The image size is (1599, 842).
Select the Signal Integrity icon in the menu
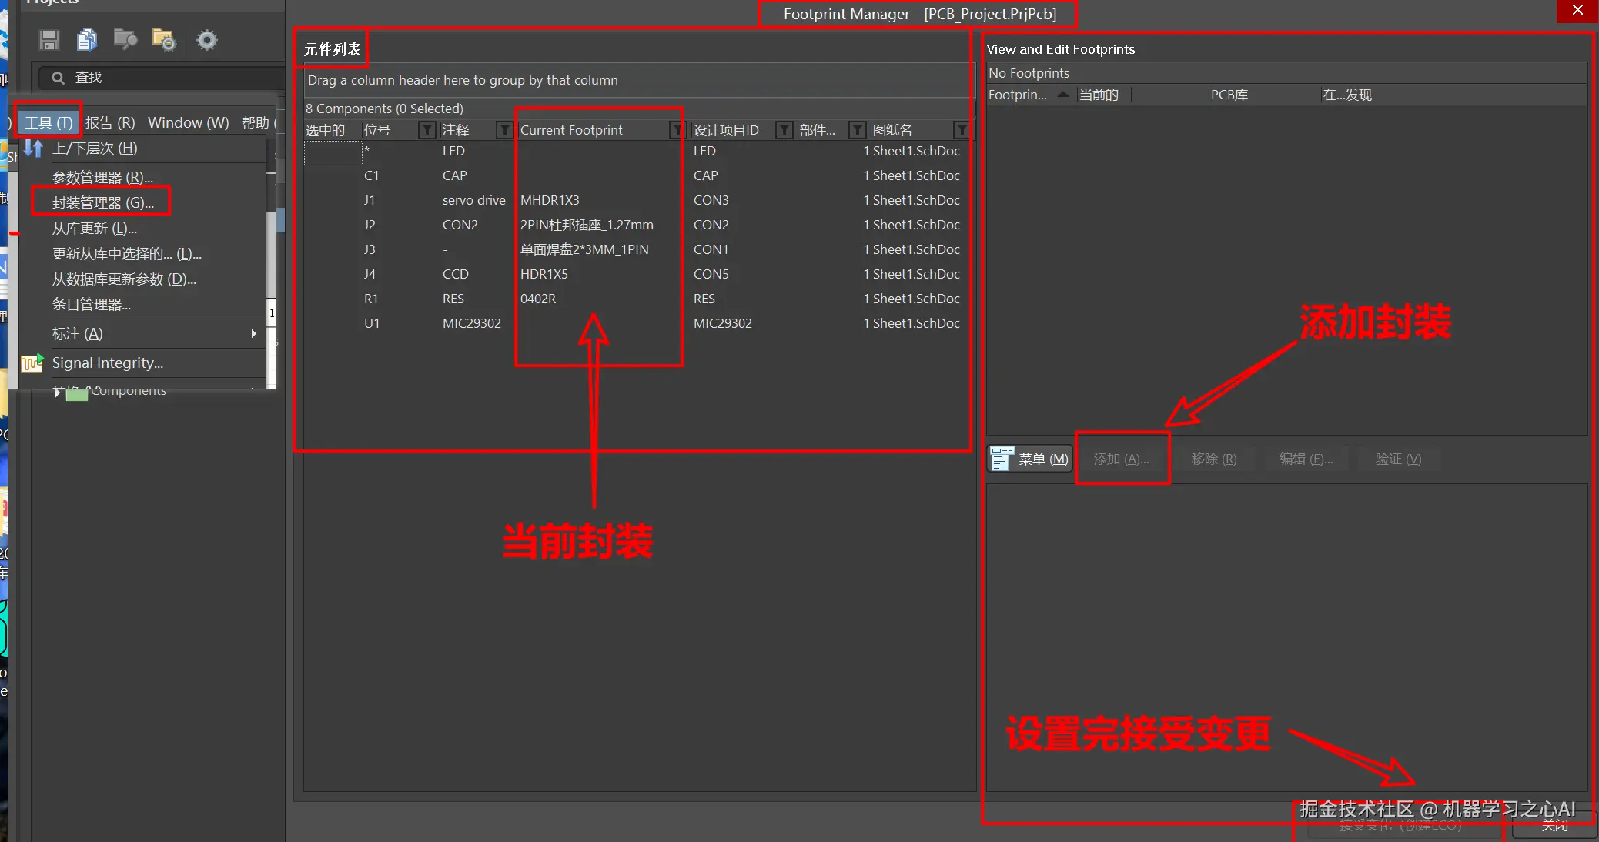pos(31,363)
